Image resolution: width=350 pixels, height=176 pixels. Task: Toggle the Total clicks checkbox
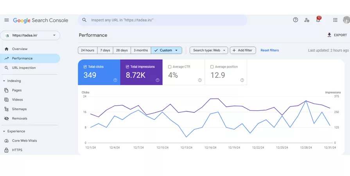click(x=85, y=67)
